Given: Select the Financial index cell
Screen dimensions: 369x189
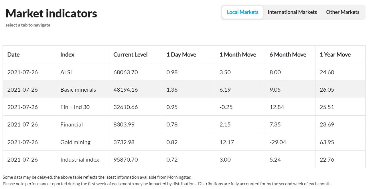Looking at the screenshot, I should tap(82, 124).
